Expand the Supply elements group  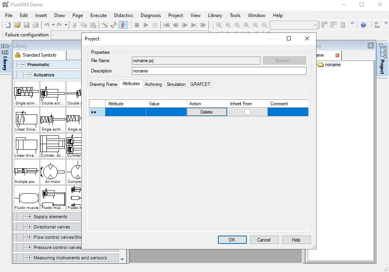click(29, 217)
